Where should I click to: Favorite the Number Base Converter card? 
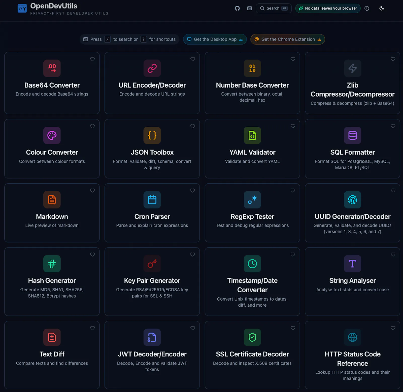[x=293, y=59]
